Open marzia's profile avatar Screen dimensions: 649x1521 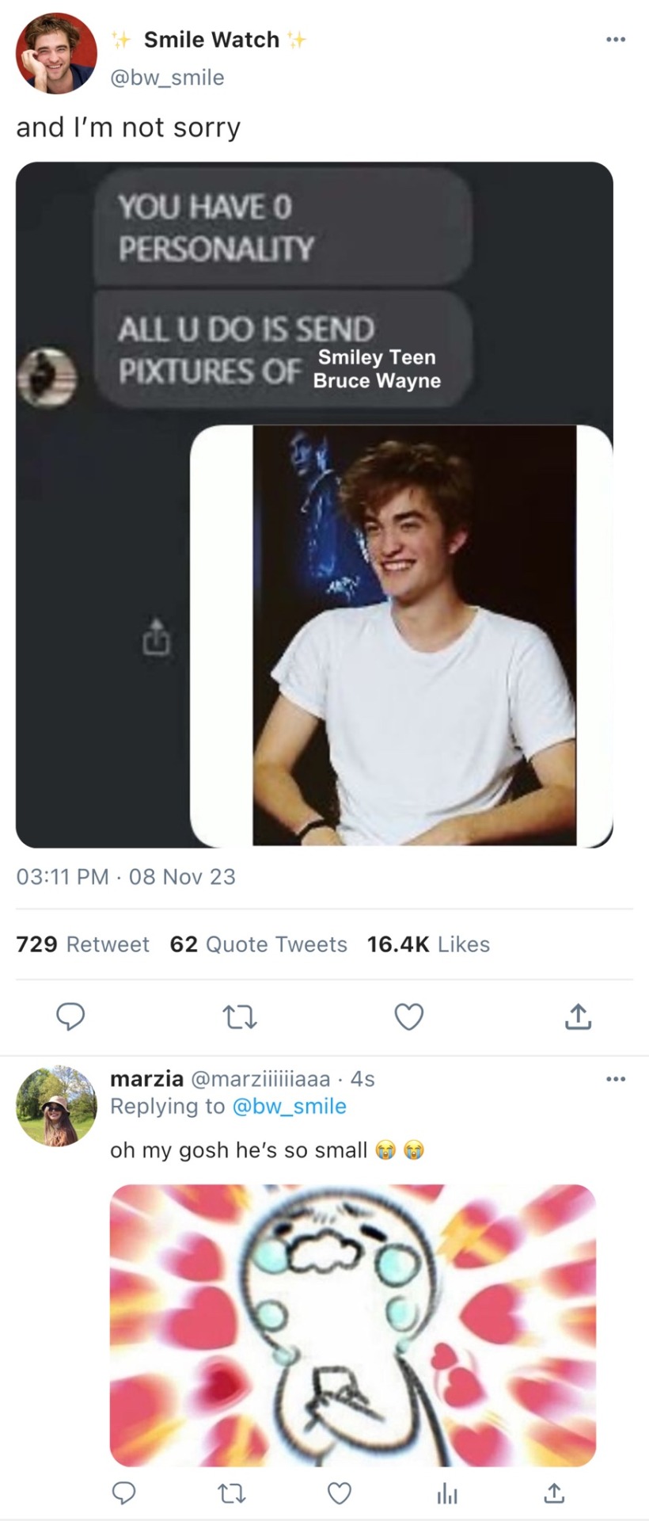point(56,1106)
